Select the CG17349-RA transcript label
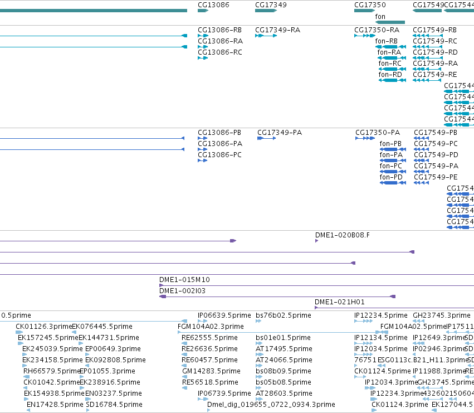 (278, 30)
